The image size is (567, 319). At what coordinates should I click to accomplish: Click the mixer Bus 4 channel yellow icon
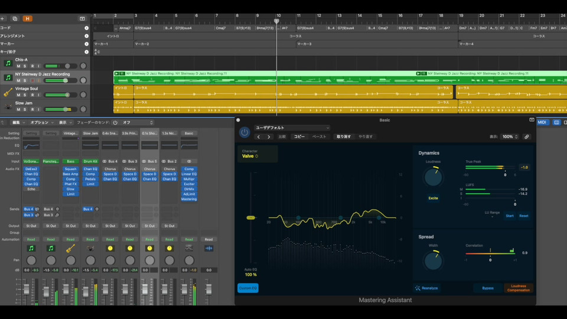110,248
